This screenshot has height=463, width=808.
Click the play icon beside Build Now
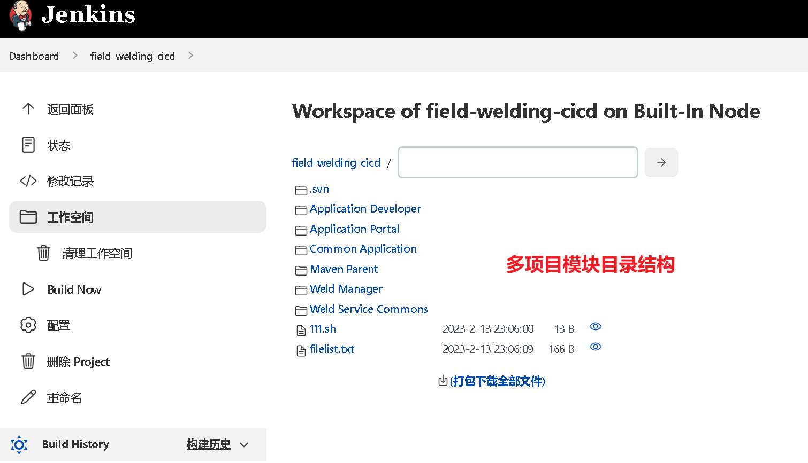[x=28, y=289]
